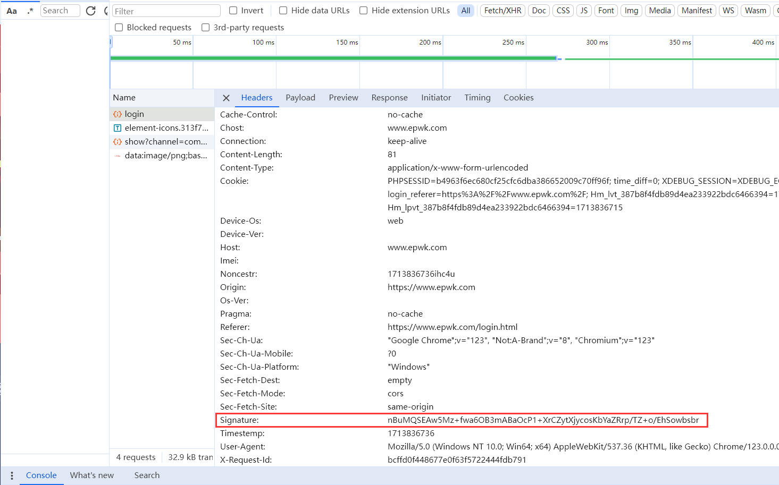
Task: Click the Origin https://www.epwk.com value
Action: point(431,287)
